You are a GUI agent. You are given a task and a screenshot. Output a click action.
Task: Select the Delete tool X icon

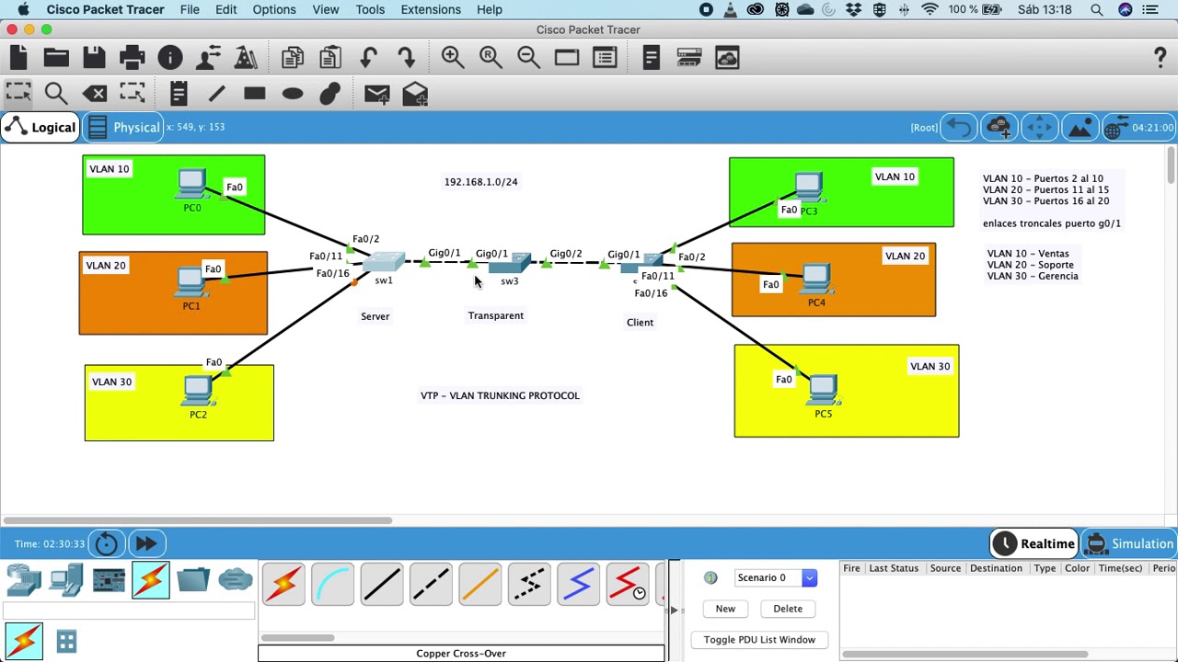[x=94, y=94]
